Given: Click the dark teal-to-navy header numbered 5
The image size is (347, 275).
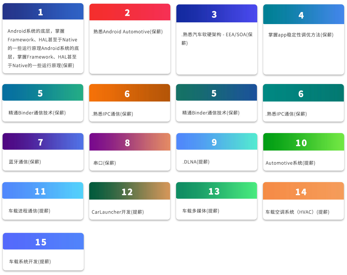Looking at the screenshot, I should click(217, 92).
